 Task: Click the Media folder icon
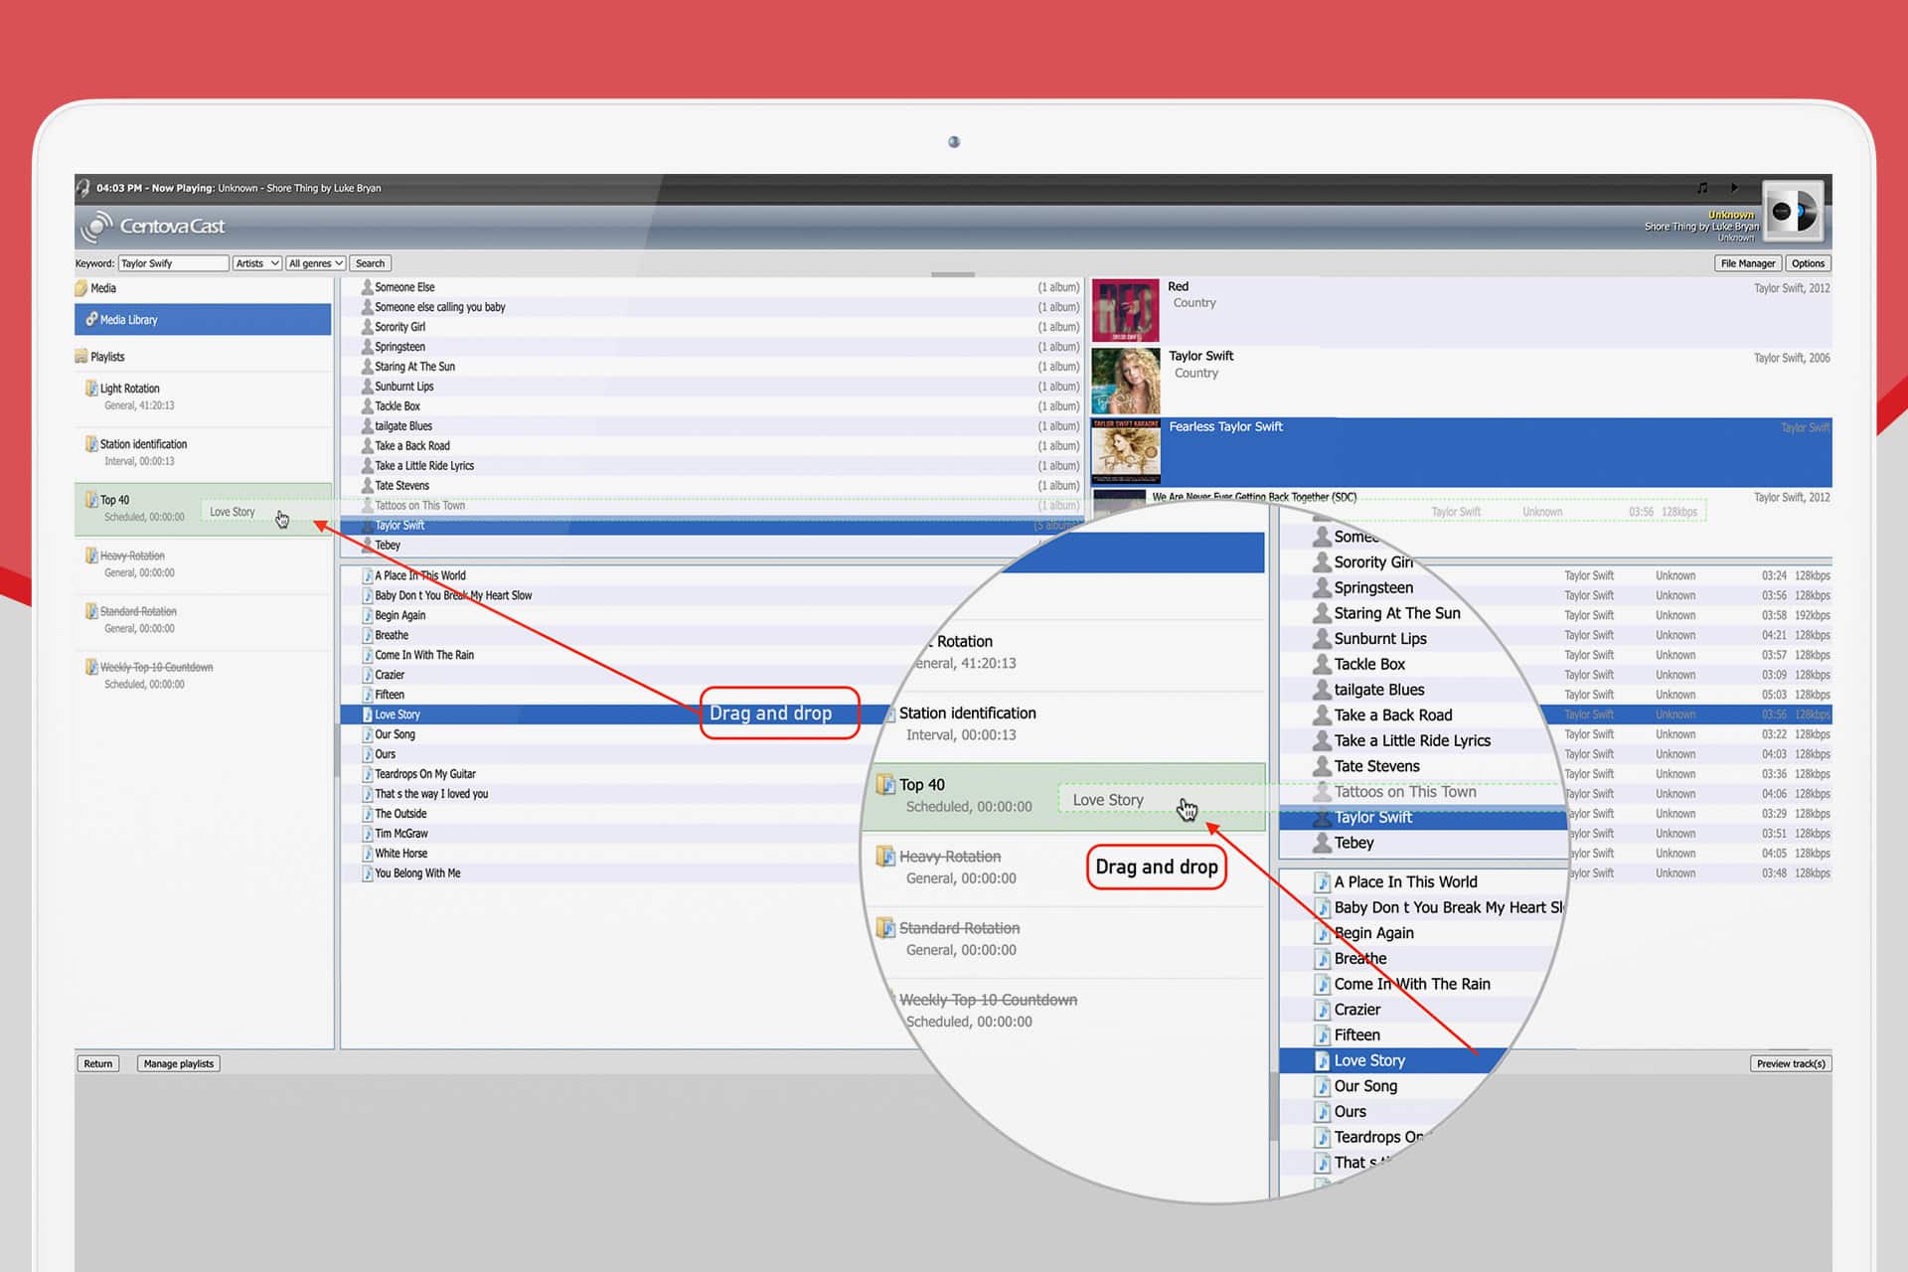coord(81,288)
